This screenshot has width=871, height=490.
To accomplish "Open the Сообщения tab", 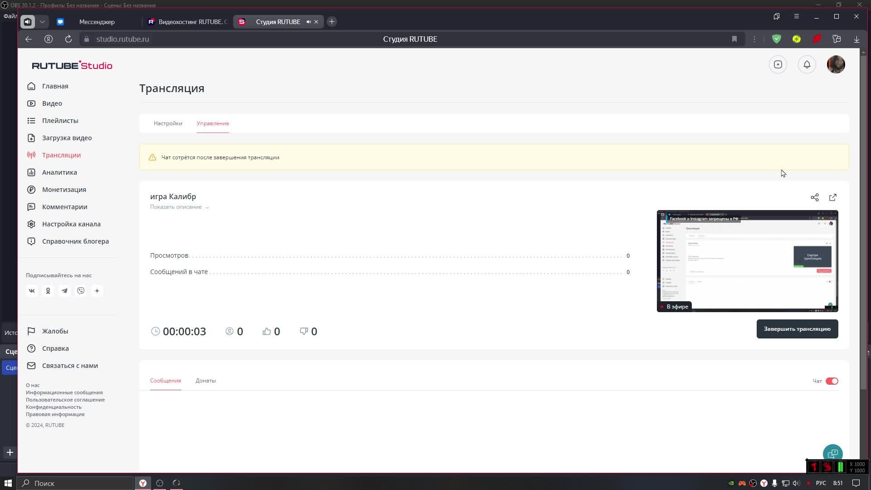I will [166, 381].
